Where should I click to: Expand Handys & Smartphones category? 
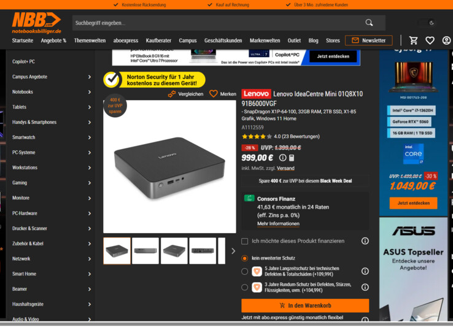pyautogui.click(x=89, y=122)
